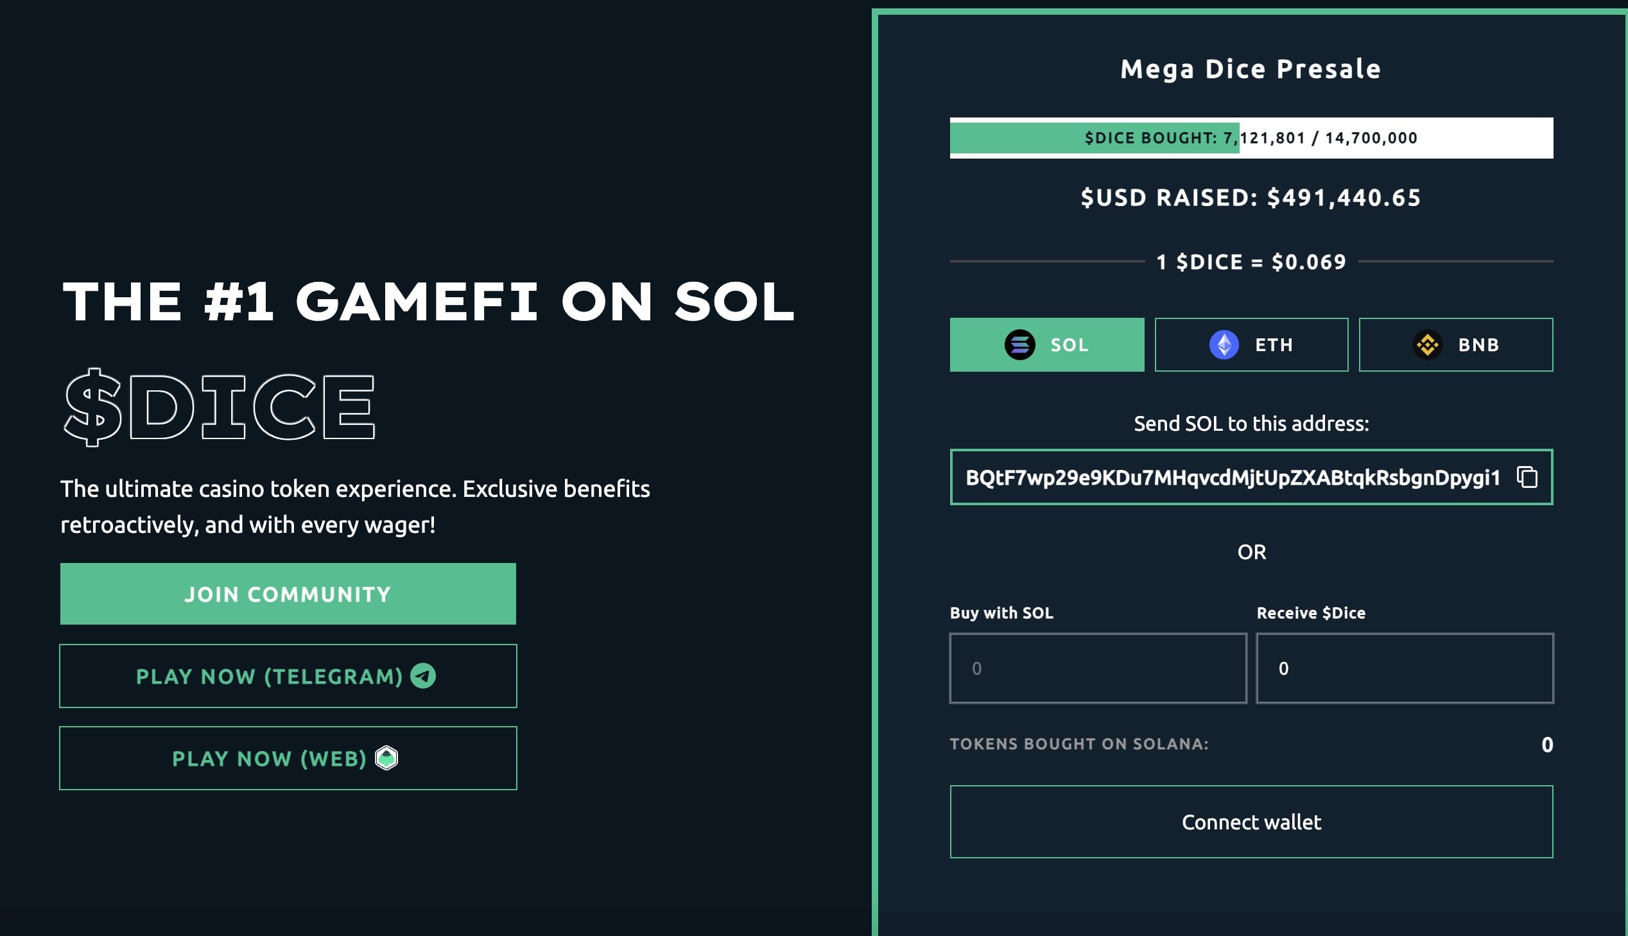Screen dimensions: 1628x936
Task: Click the Ethereum diamond logo
Action: tap(1224, 345)
